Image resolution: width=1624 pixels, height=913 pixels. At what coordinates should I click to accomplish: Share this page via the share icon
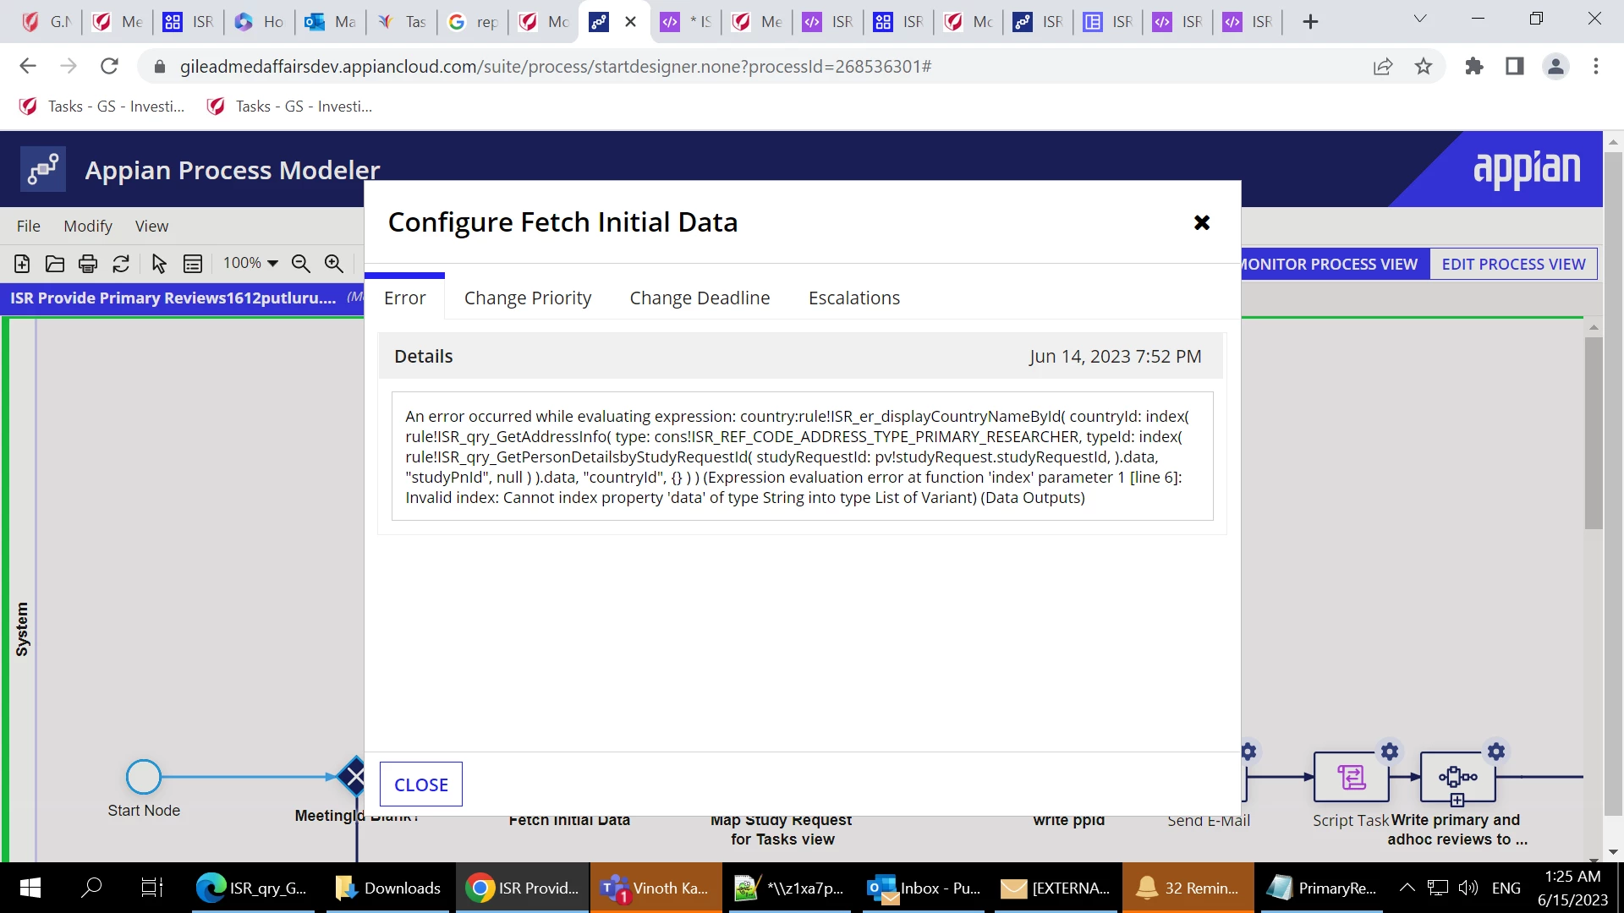tap(1383, 66)
